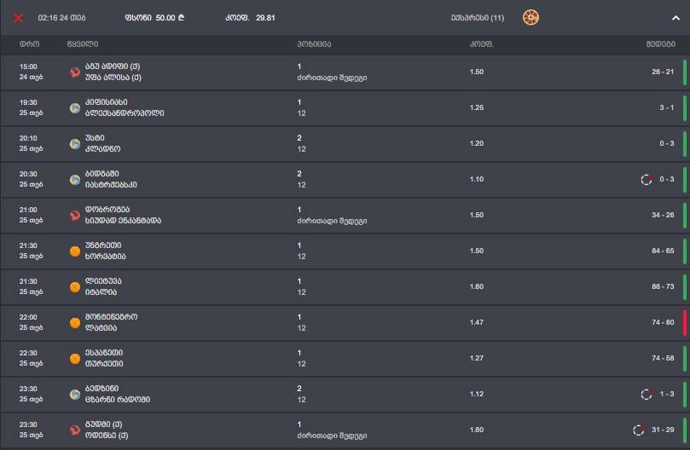Screen dimensions: 690x450
Task: Click the football icon beside ალექსანდროპოლი
Action: (75, 108)
